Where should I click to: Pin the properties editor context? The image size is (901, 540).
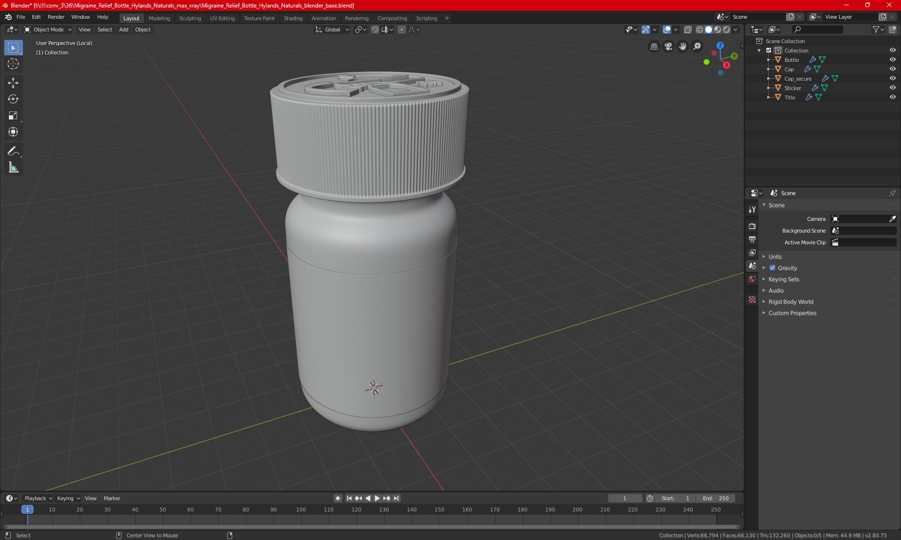point(892,193)
